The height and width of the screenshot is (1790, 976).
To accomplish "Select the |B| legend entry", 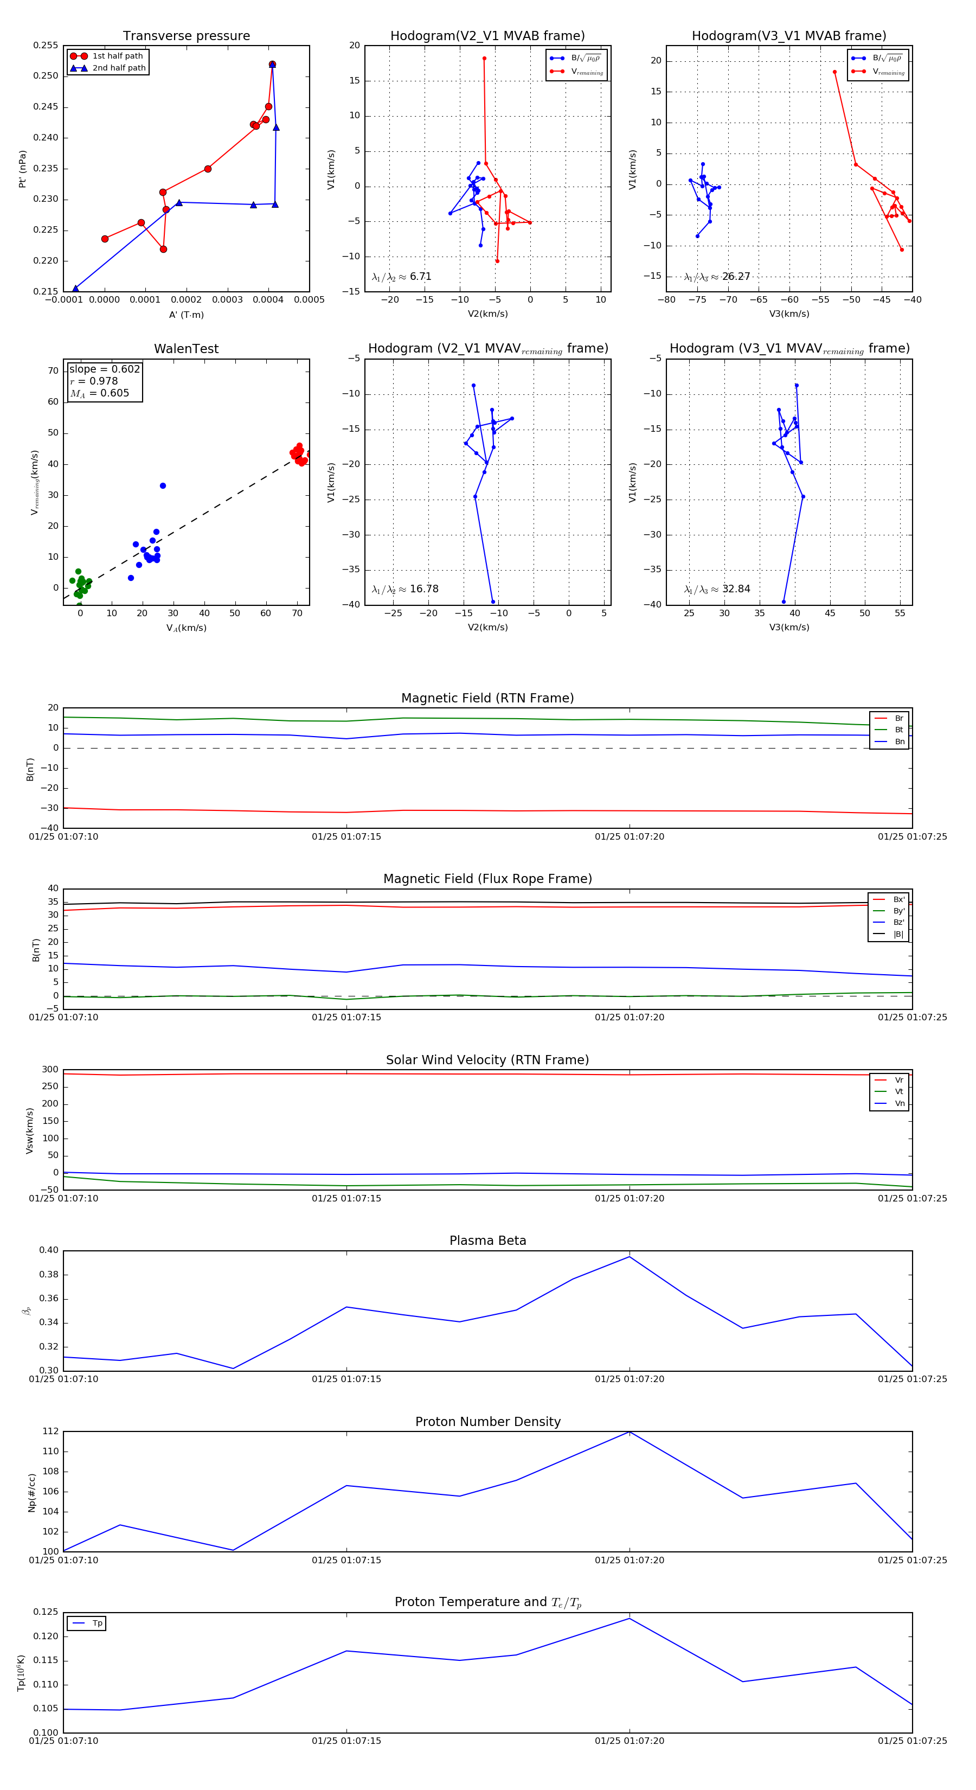I will click(x=889, y=935).
